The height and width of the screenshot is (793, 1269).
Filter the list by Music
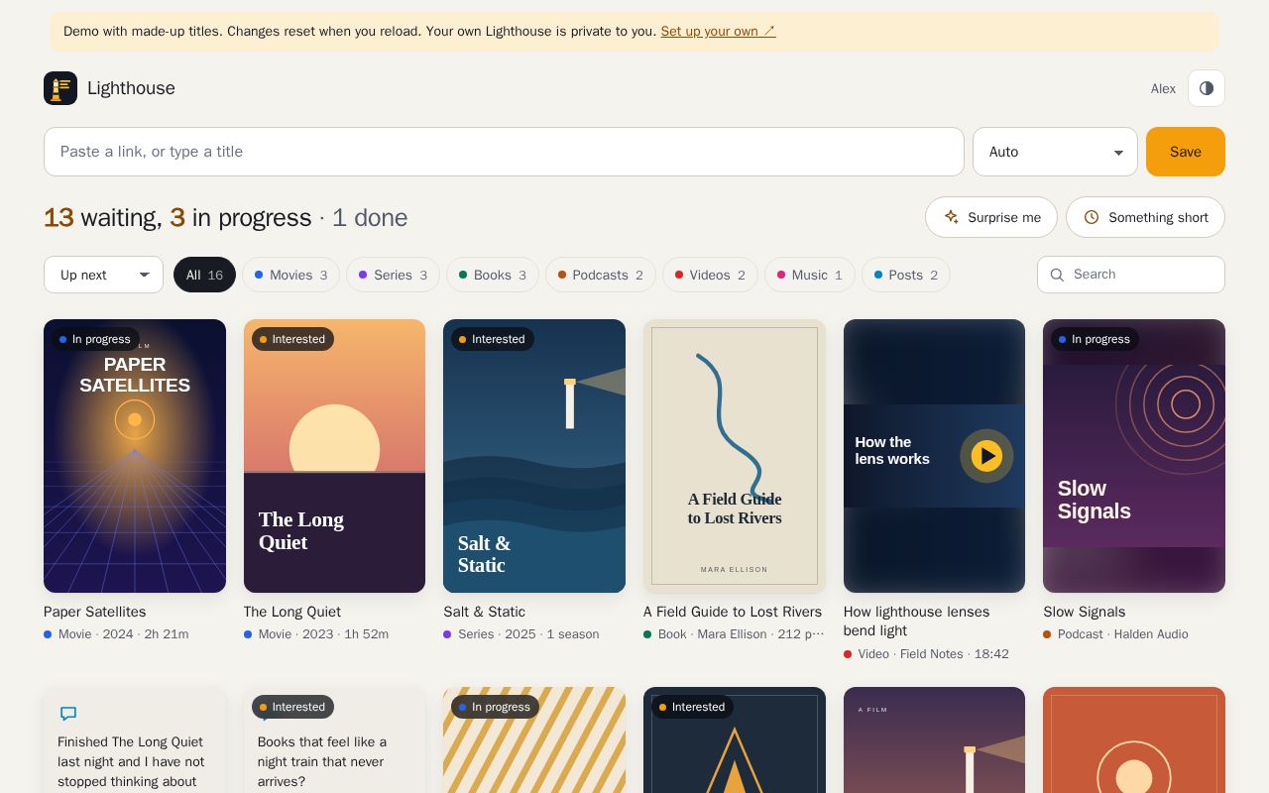[810, 275]
